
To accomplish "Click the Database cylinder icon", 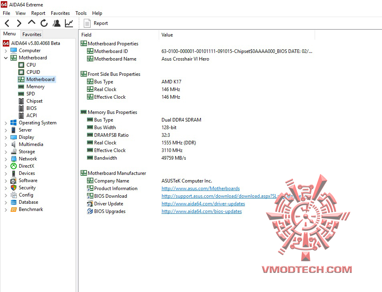I will (x=14, y=202).
